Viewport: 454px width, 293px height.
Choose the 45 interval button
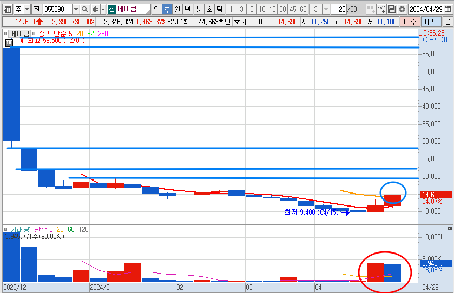pyautogui.click(x=293, y=10)
